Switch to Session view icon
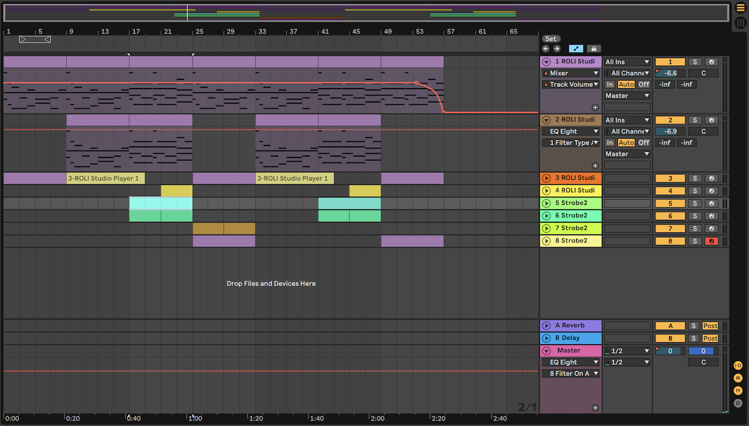The height and width of the screenshot is (426, 749). [x=740, y=22]
